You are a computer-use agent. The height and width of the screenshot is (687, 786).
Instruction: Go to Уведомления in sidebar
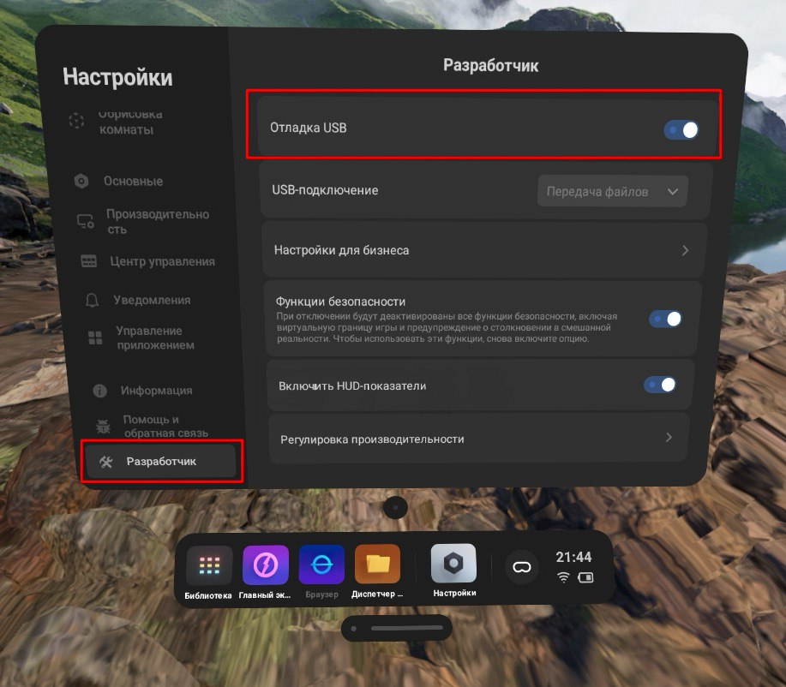[151, 300]
